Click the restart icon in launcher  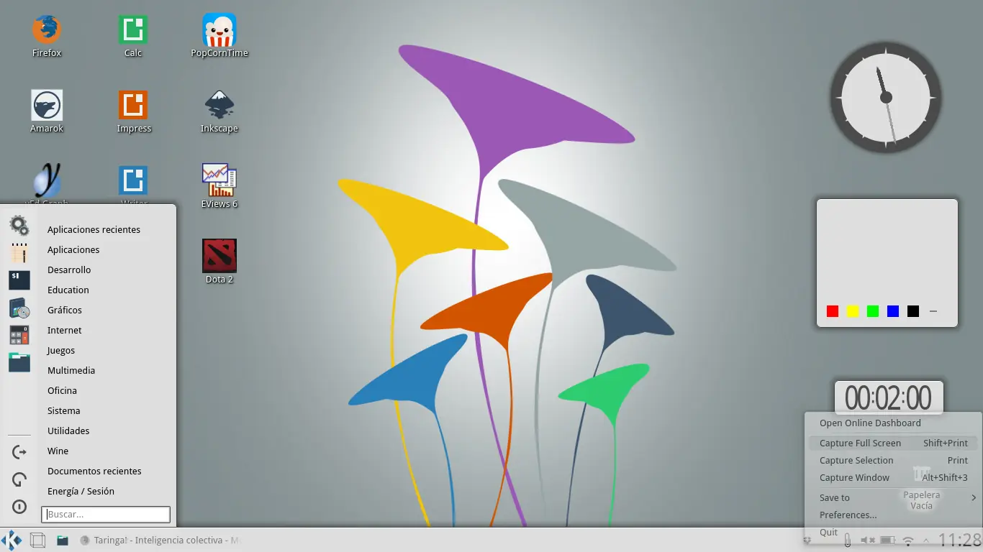[x=19, y=479]
